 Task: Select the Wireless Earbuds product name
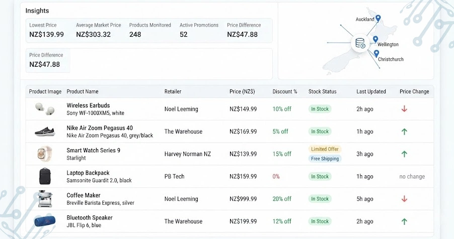88,105
